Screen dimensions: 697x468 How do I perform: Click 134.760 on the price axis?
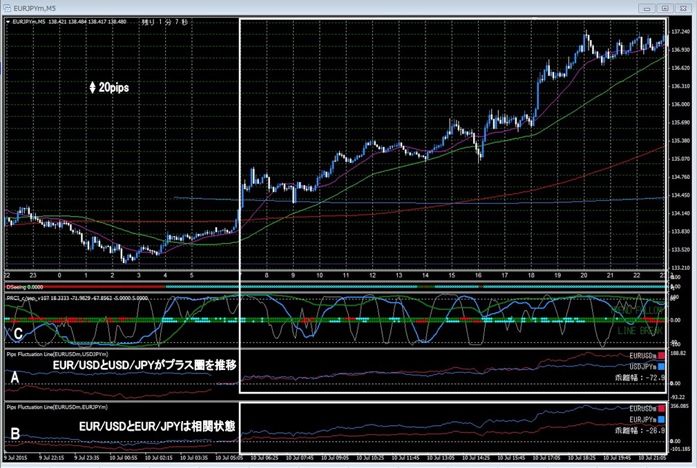[x=680, y=177]
